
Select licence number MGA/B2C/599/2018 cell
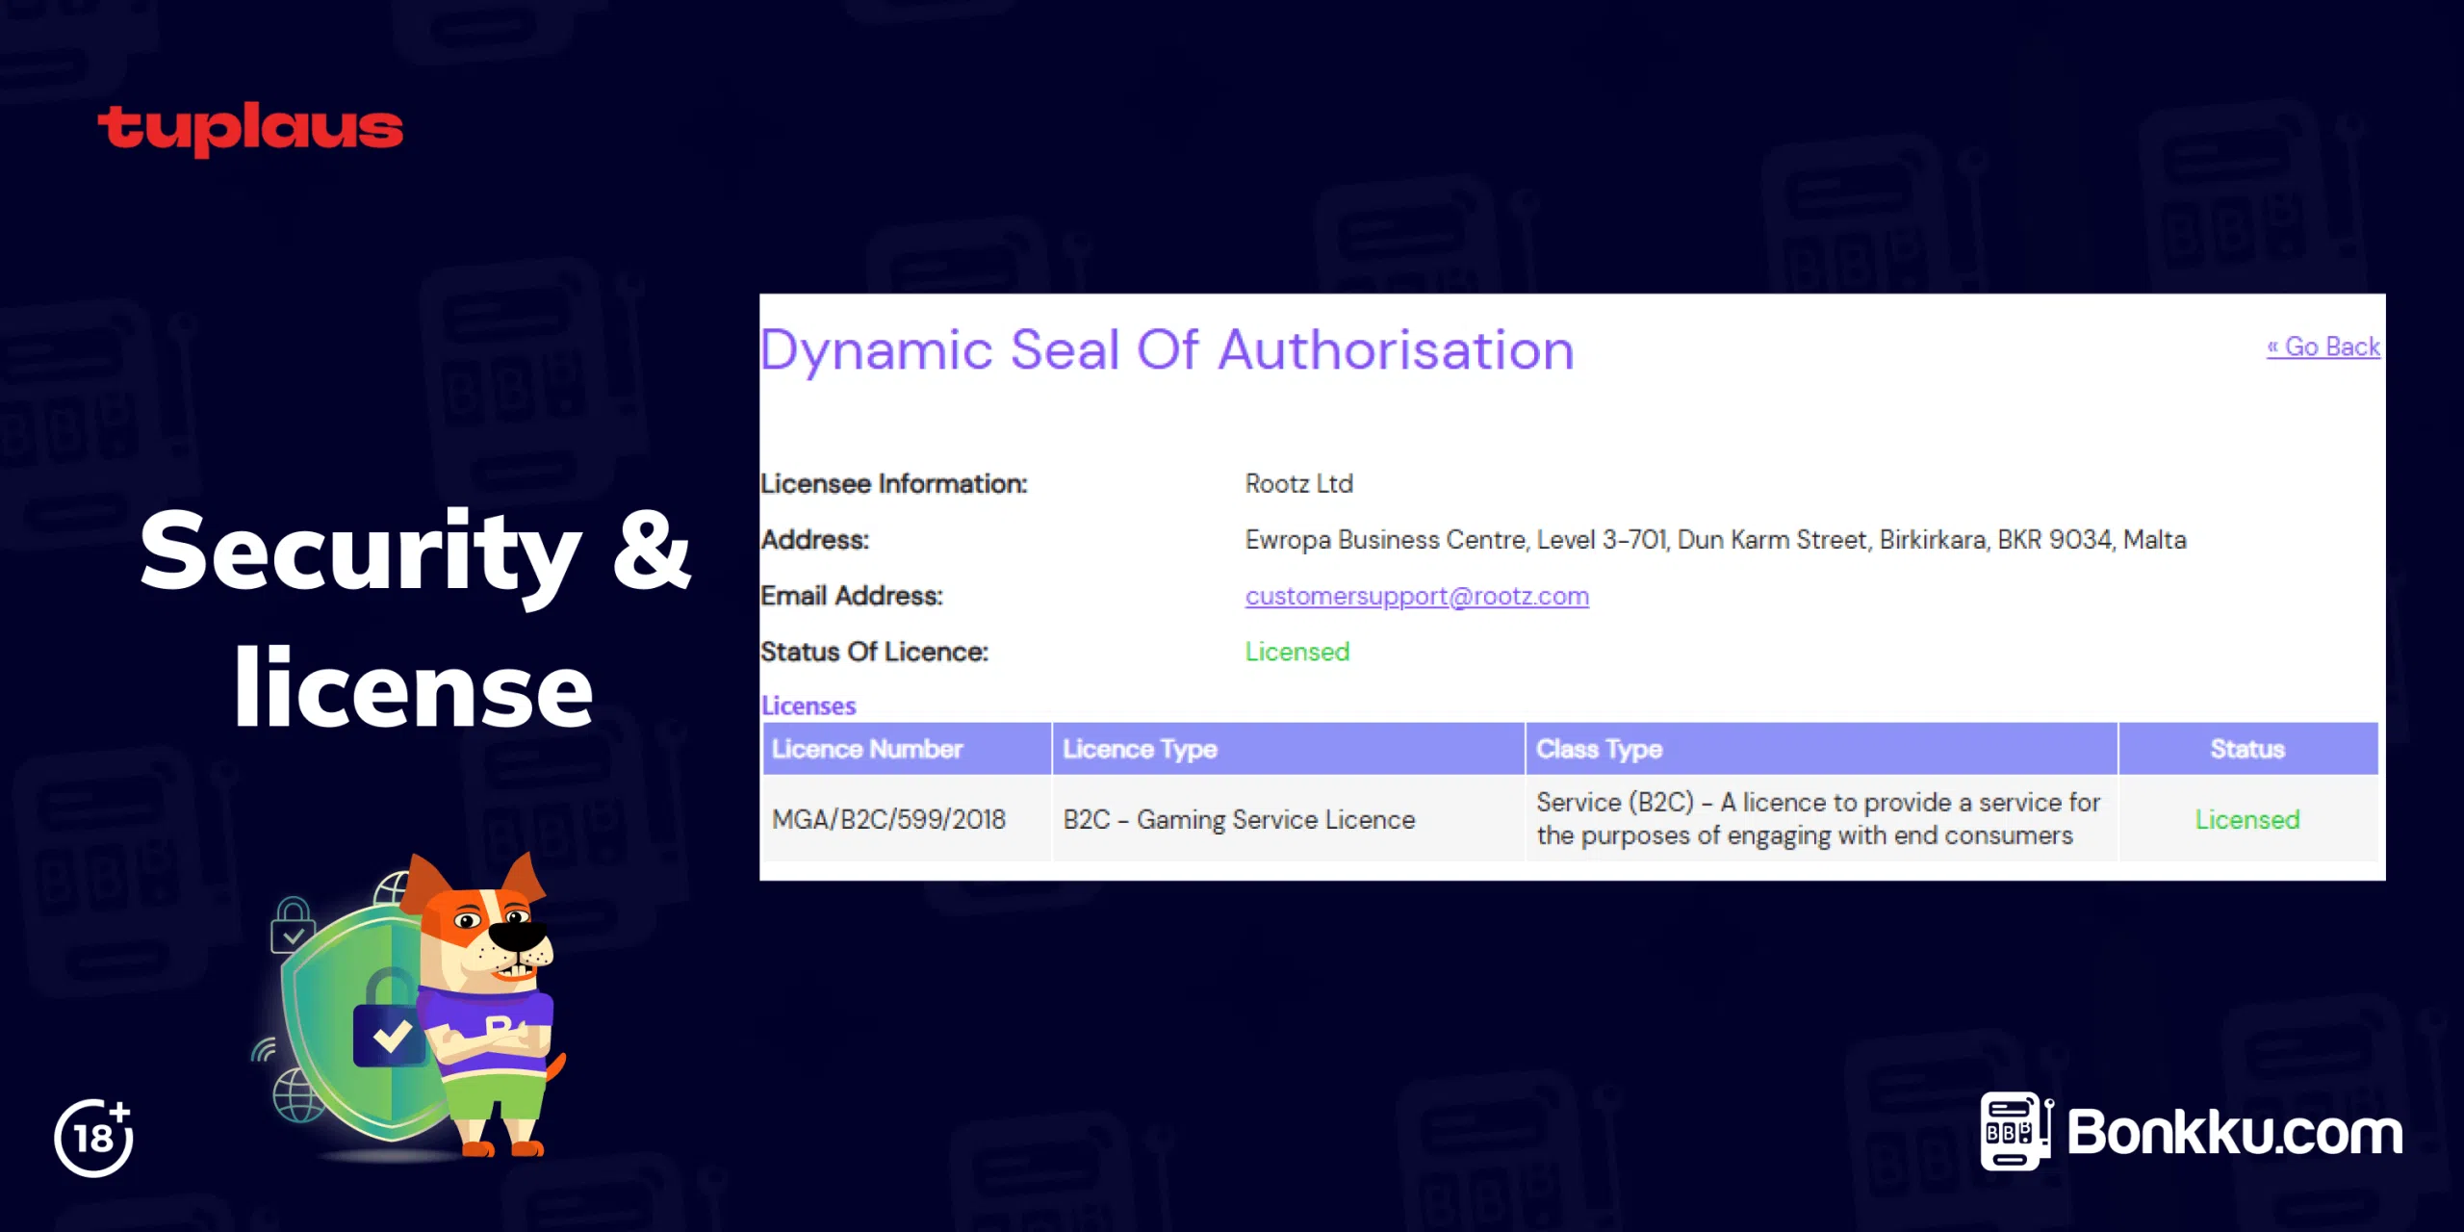[888, 819]
